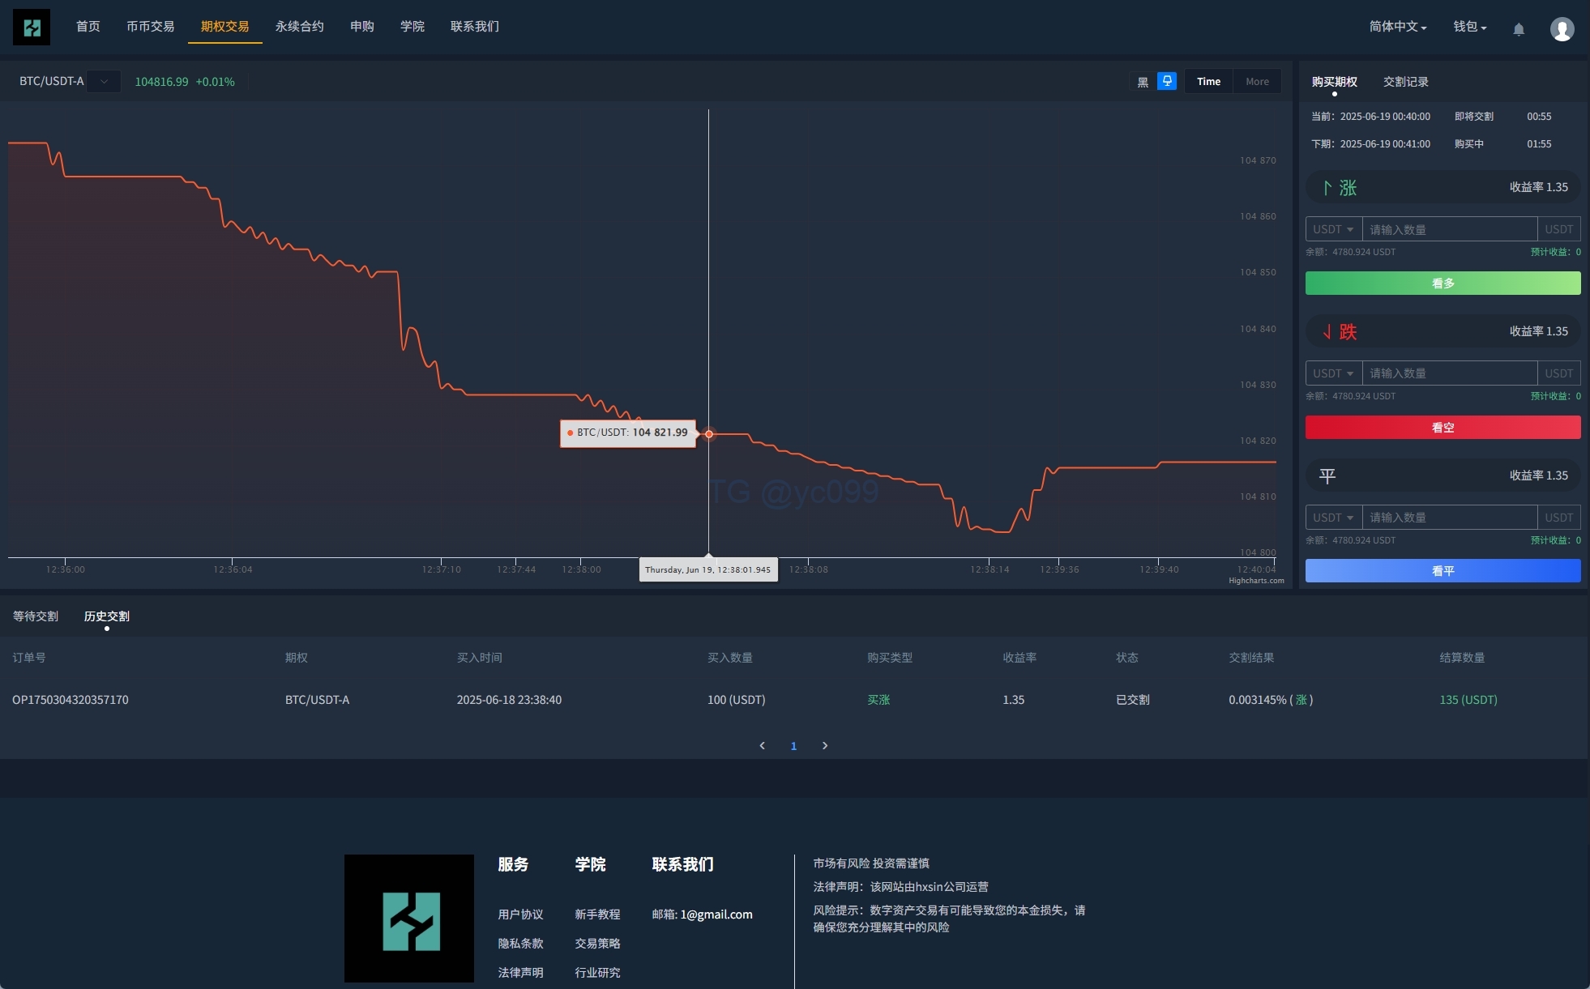Image resolution: width=1590 pixels, height=989 pixels.
Task: Click the exchange logo in the top-left
Action: click(x=32, y=28)
